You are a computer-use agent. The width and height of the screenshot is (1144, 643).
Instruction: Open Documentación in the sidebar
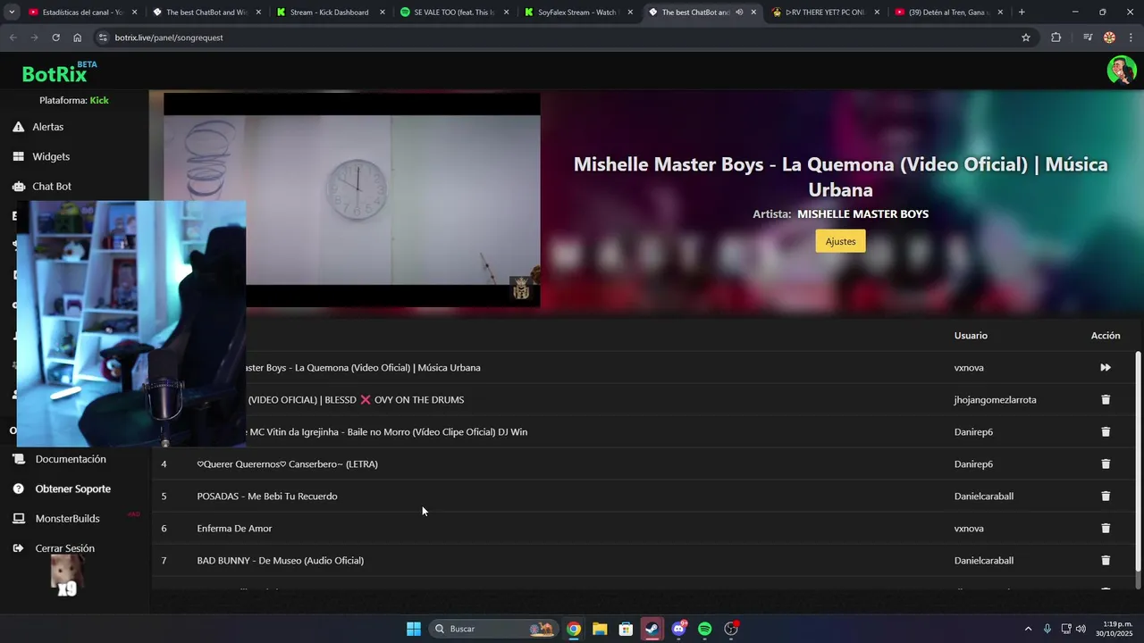pos(71,459)
